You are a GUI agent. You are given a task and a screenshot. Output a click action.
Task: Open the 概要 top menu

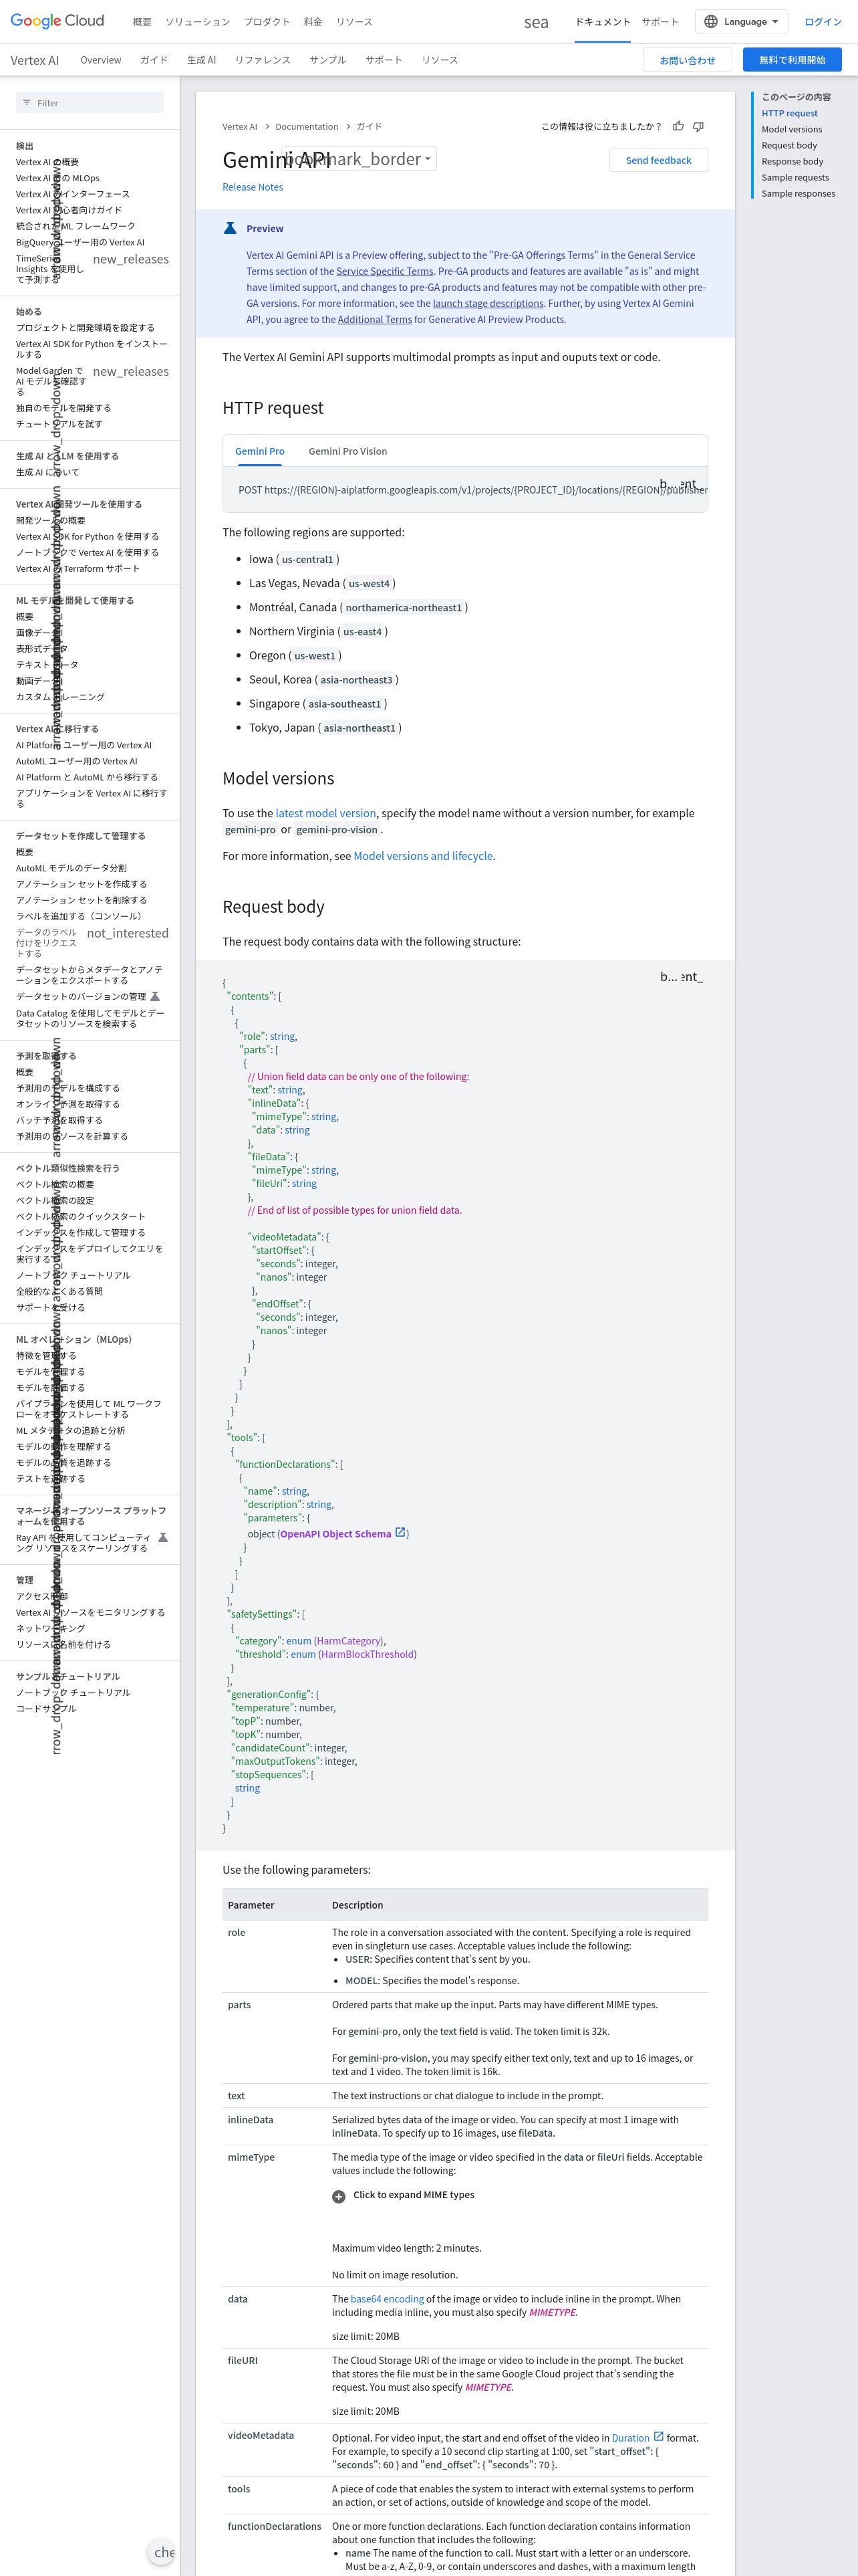[x=142, y=22]
